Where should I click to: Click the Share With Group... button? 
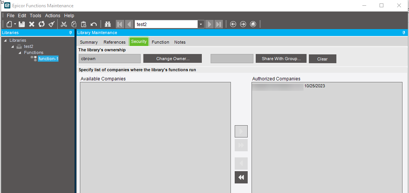click(x=281, y=59)
